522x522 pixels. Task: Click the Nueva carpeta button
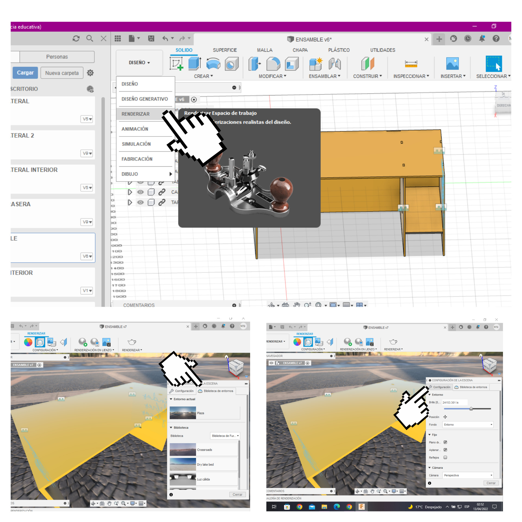(62, 73)
